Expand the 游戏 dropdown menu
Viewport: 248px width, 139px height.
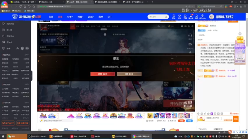click(x=91, y=17)
